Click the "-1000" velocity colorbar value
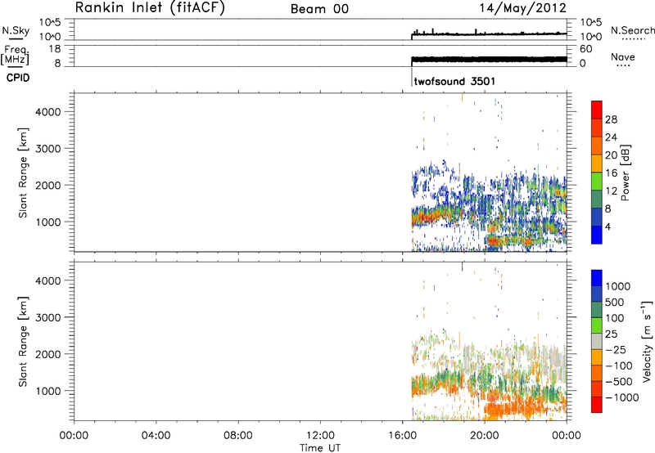The height and width of the screenshot is (453, 655). click(622, 397)
